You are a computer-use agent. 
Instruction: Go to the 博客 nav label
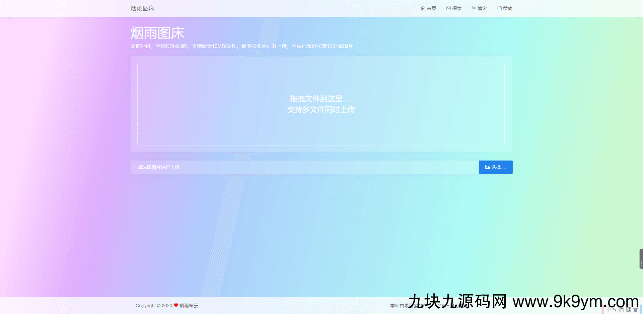click(x=482, y=8)
